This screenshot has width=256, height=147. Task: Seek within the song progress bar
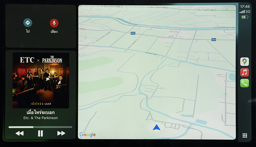point(40,127)
